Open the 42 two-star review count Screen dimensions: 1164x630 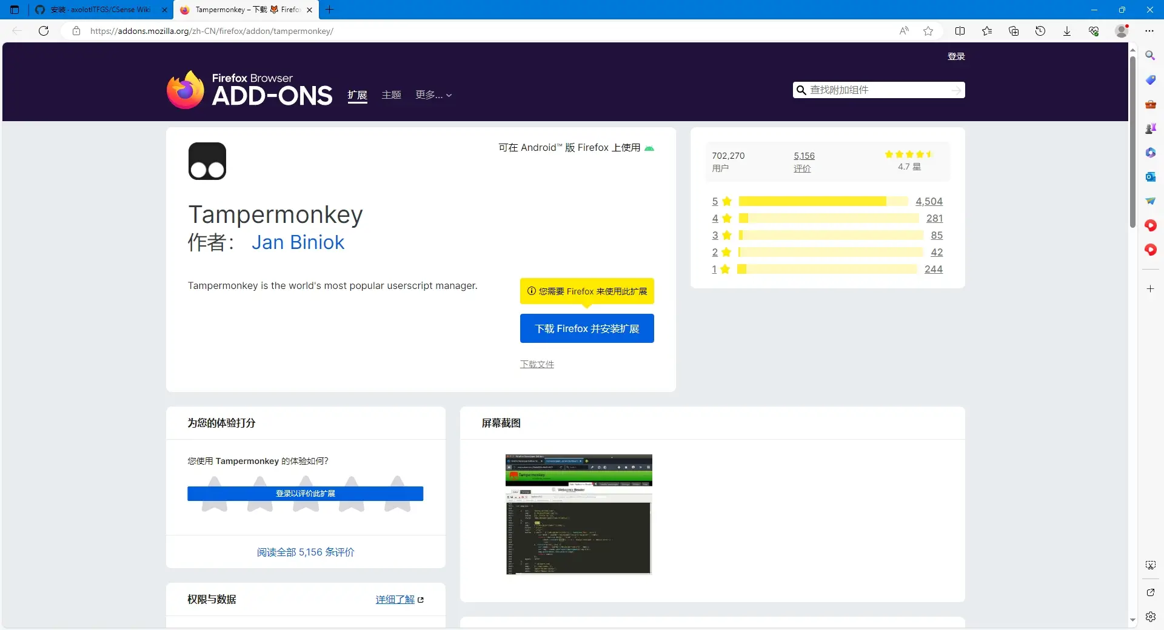(x=937, y=252)
